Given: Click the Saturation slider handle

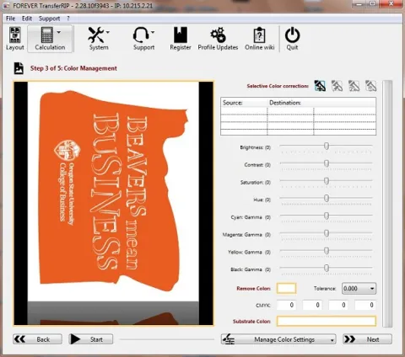Looking at the screenshot, I should click(x=327, y=181).
